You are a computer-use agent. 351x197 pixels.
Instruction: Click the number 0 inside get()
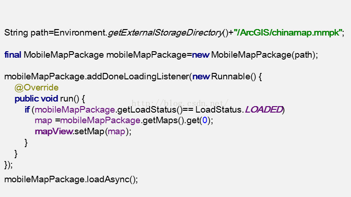click(x=206, y=120)
